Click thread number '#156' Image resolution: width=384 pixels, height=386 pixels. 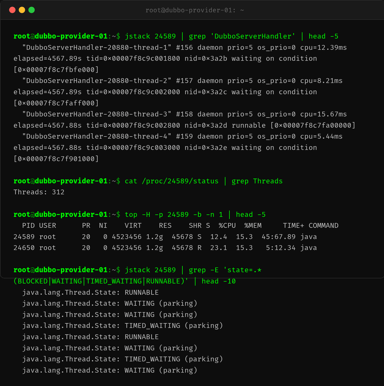tap(185, 47)
